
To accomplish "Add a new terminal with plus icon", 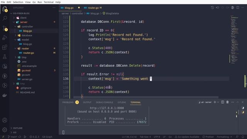I will click(215, 102).
